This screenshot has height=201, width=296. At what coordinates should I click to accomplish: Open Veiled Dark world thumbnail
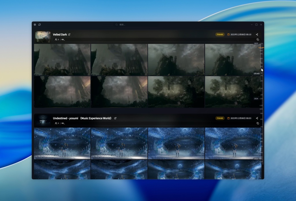coord(43,37)
